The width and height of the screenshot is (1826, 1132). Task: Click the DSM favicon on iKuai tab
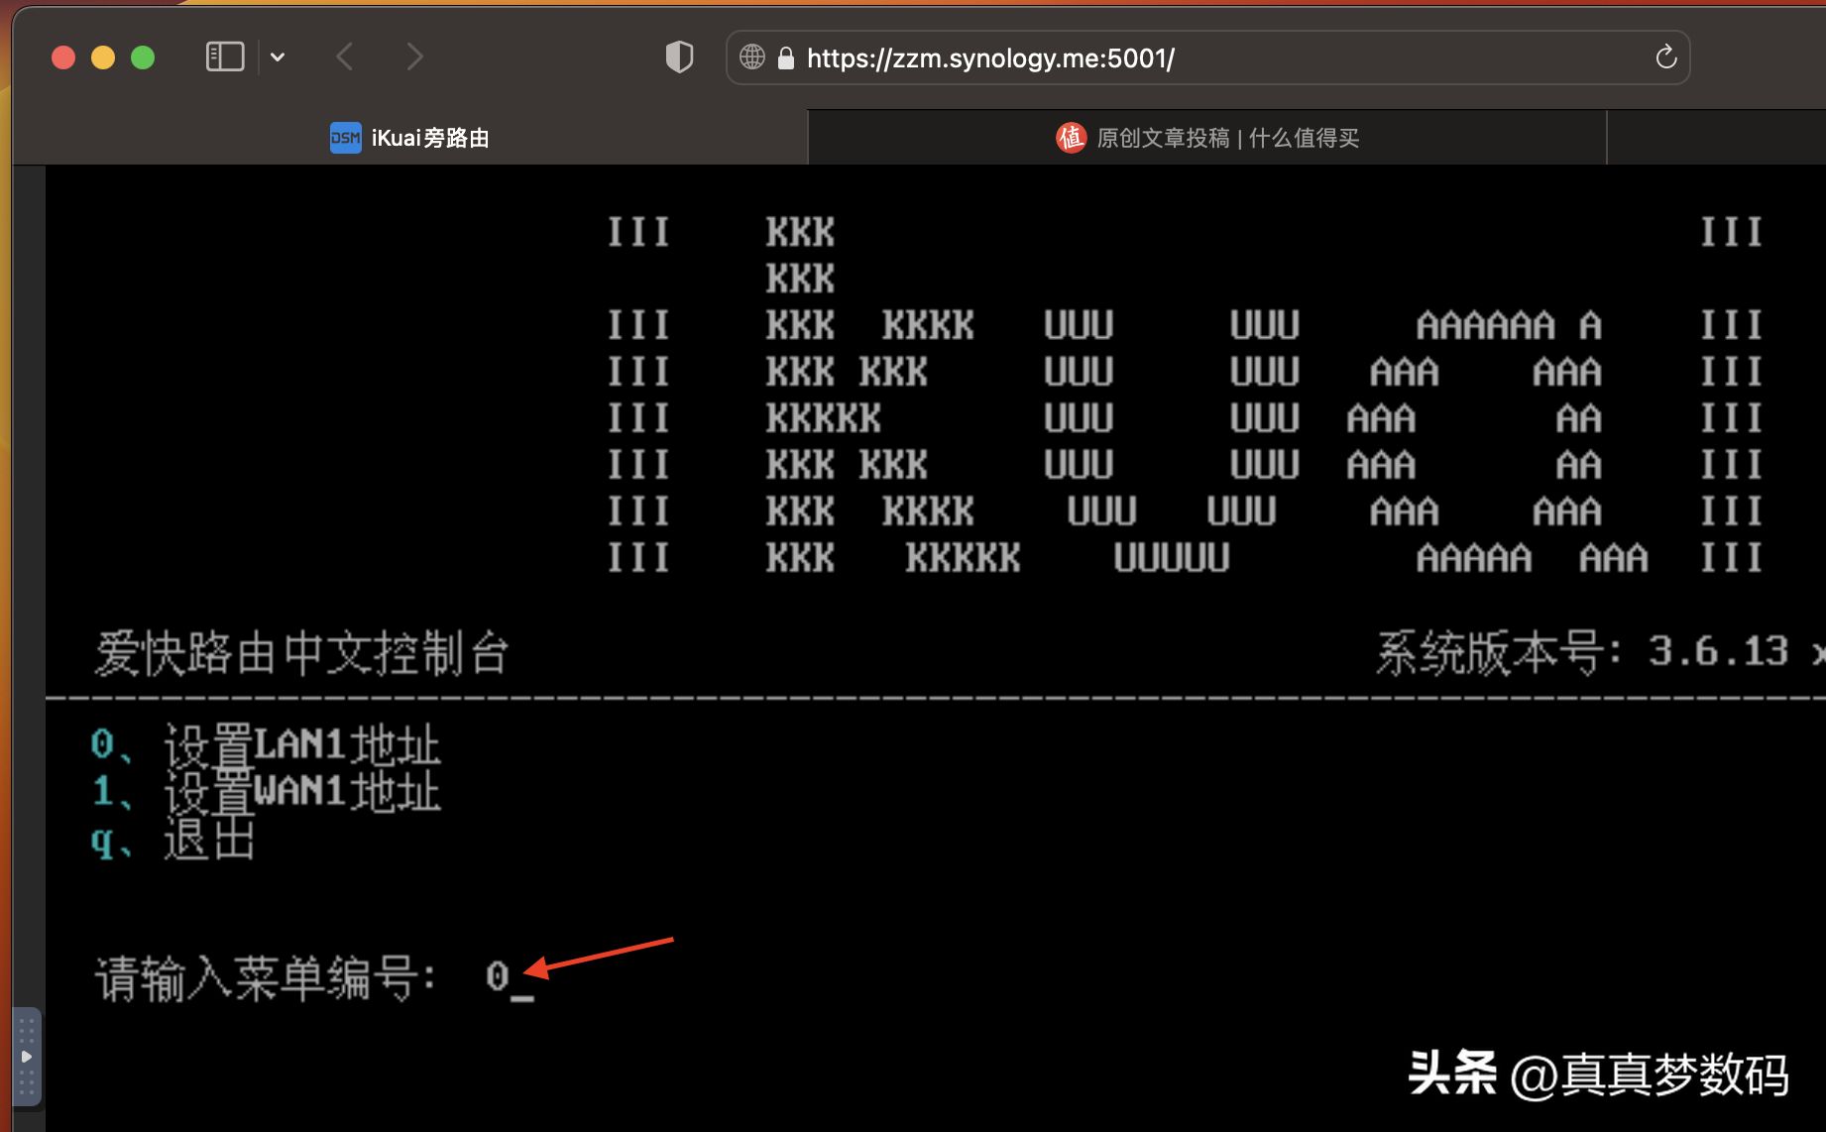[345, 138]
